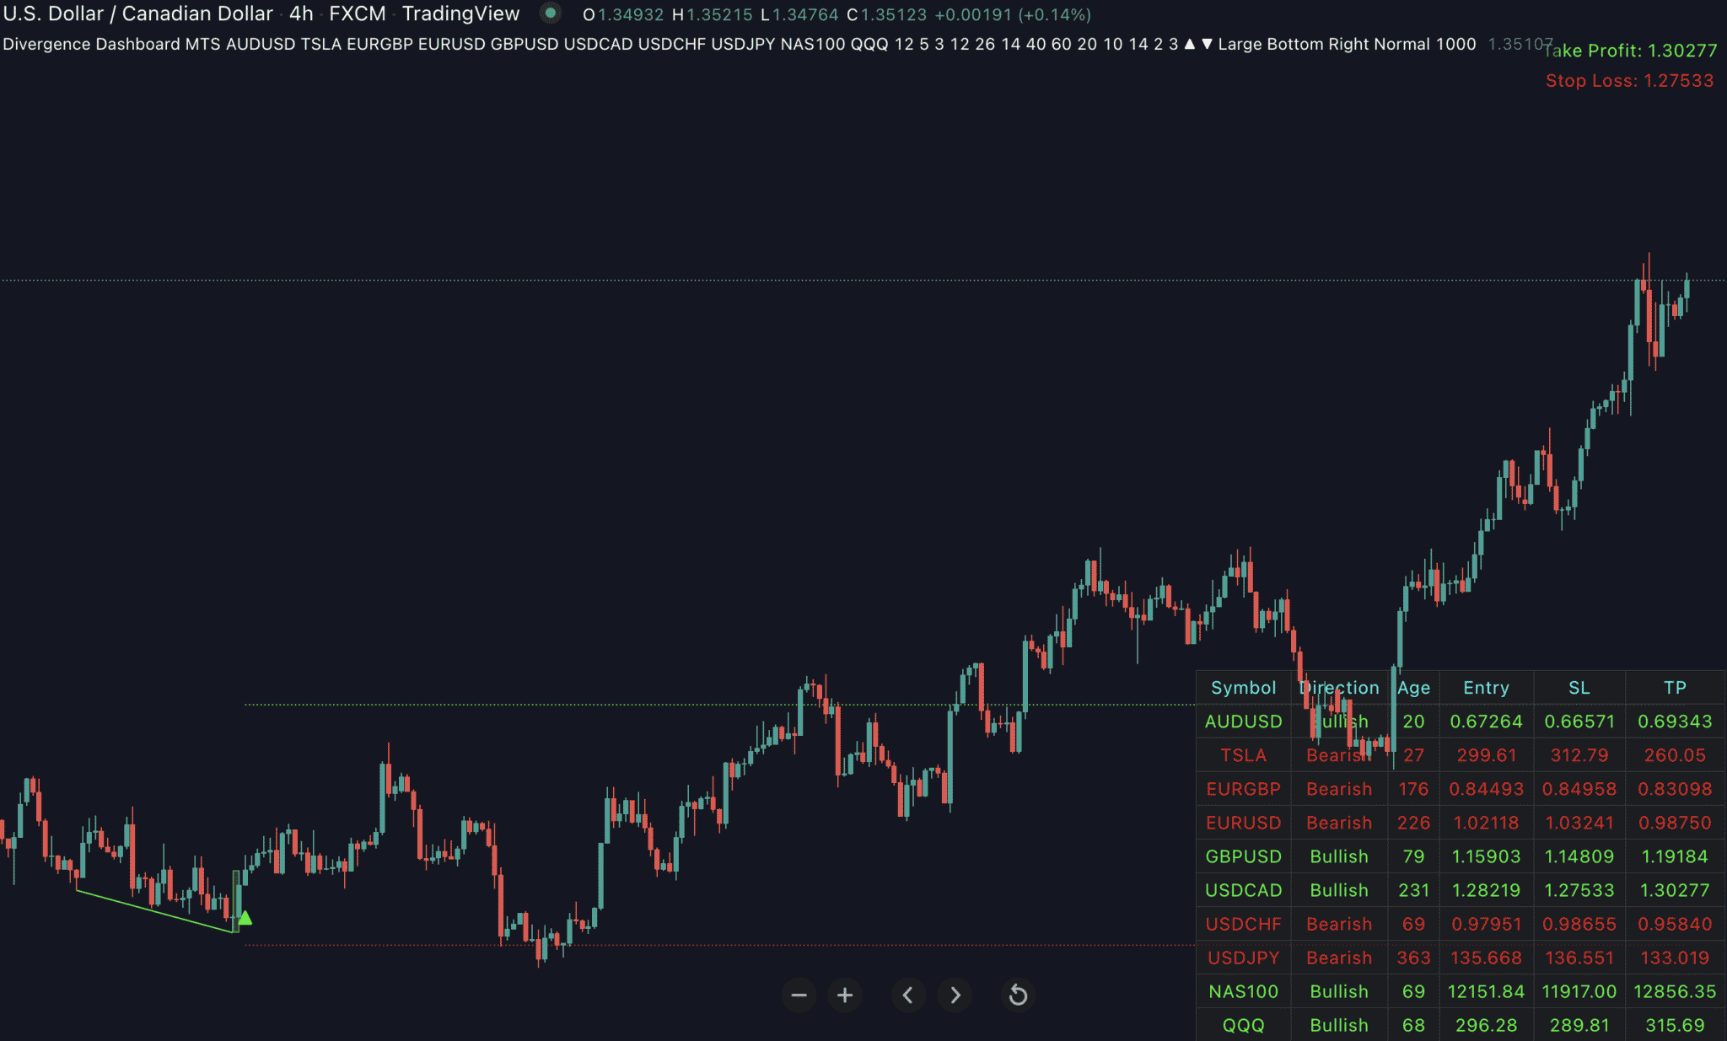Zoom out using the minus icon
Image resolution: width=1727 pixels, height=1041 pixels.
coord(799,995)
